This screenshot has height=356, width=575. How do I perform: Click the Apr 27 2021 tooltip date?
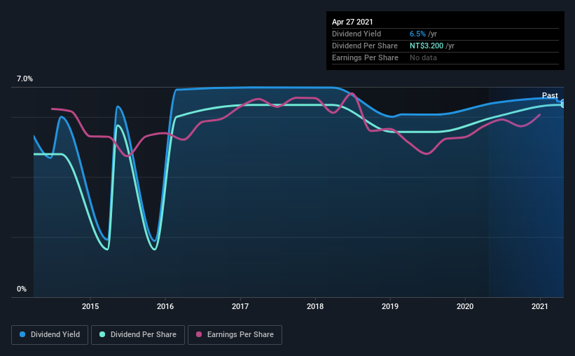pos(352,22)
